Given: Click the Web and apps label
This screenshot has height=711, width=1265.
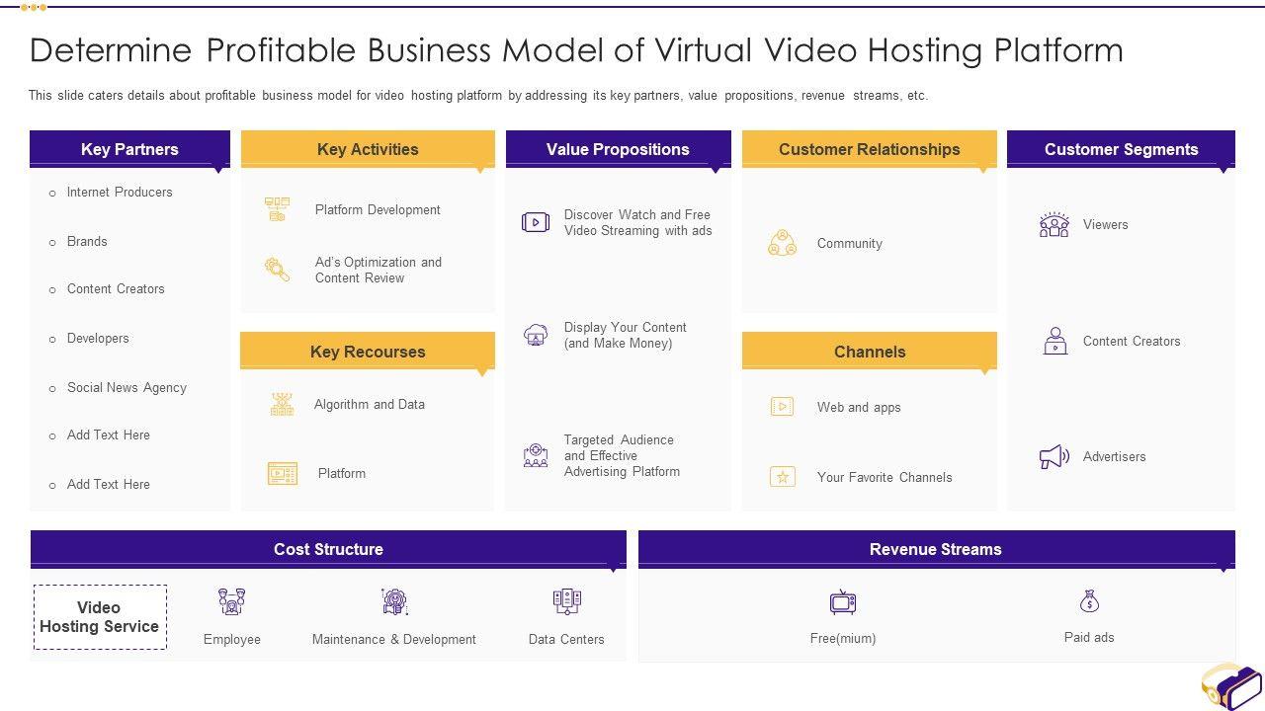Looking at the screenshot, I should (859, 407).
